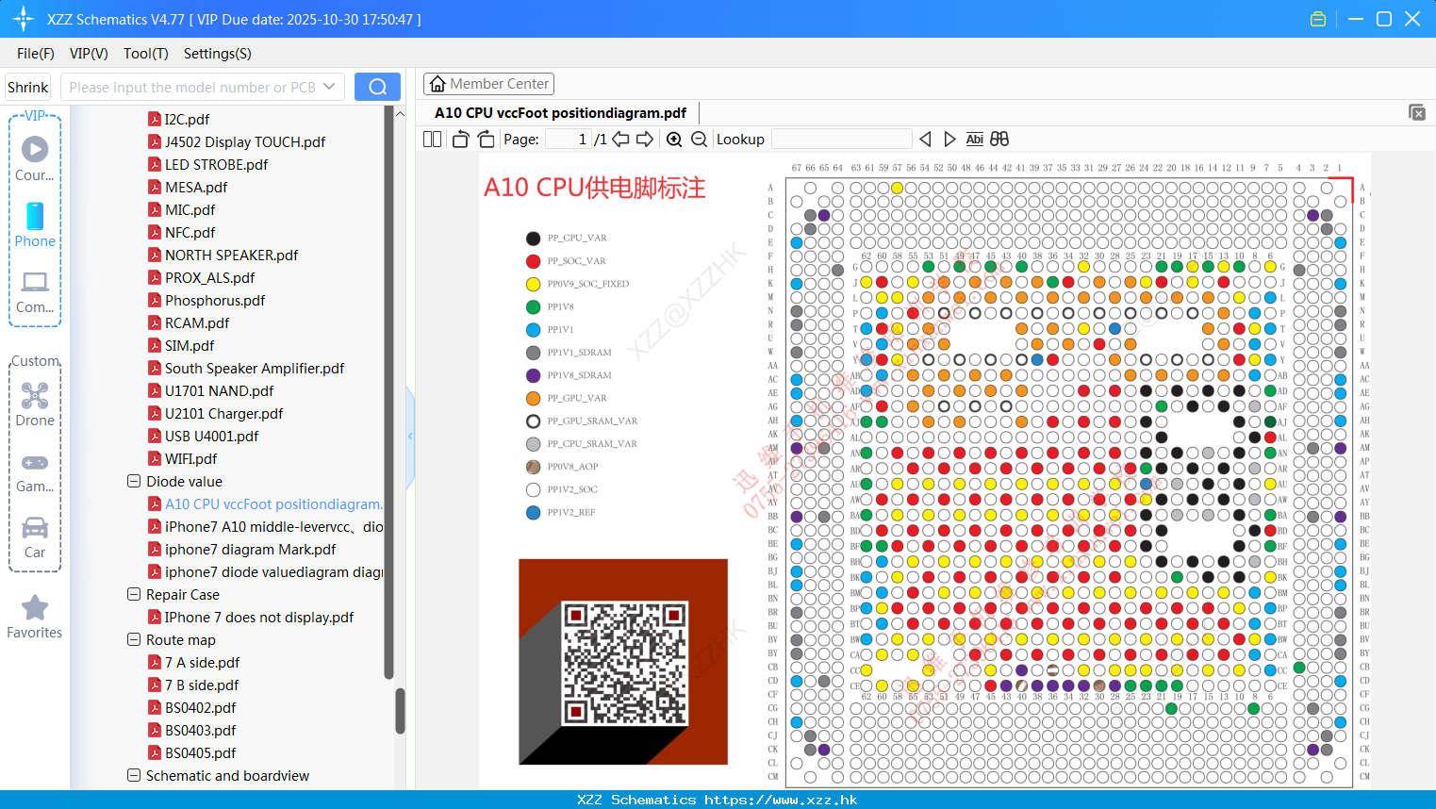
Task: Open I2C.pdf in the tree
Action: (x=187, y=119)
